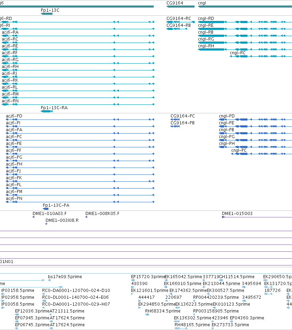Click CG9164-PC protein label
292x330 pixels.
183,116
